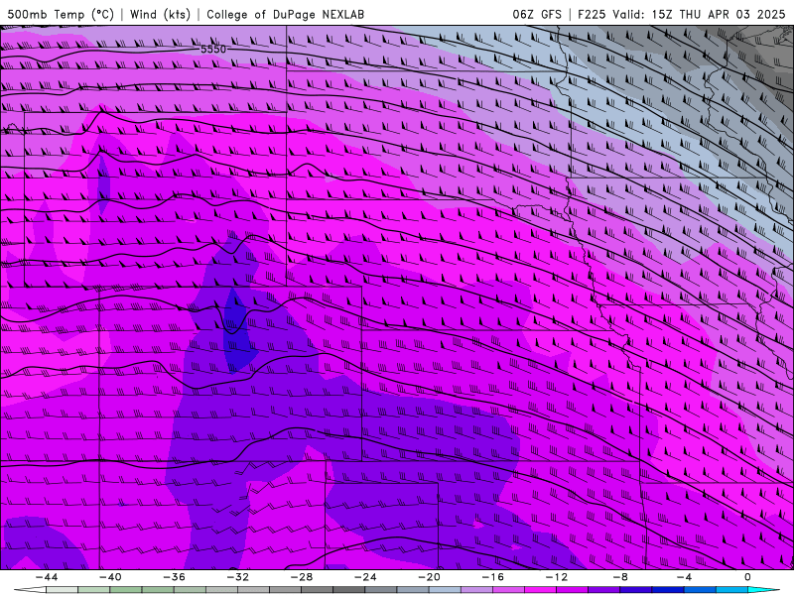Screen dimensions: 794x595
Task: Click the white arrow end of the colorbar
Action: (30, 590)
